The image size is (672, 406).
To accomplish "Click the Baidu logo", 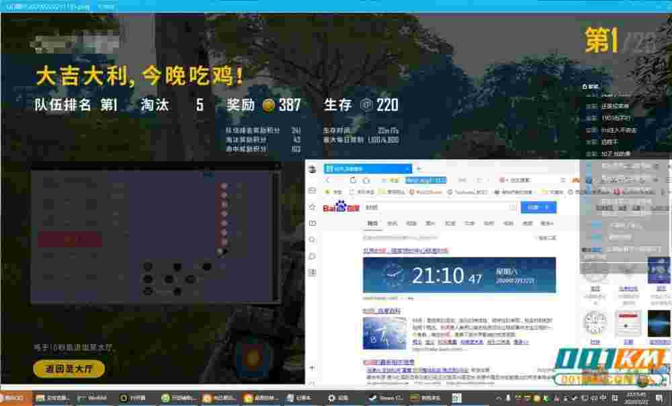I will point(341,207).
